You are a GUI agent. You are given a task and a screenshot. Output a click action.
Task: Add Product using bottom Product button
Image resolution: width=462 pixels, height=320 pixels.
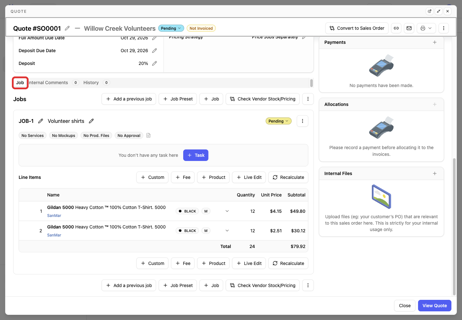[x=213, y=263]
